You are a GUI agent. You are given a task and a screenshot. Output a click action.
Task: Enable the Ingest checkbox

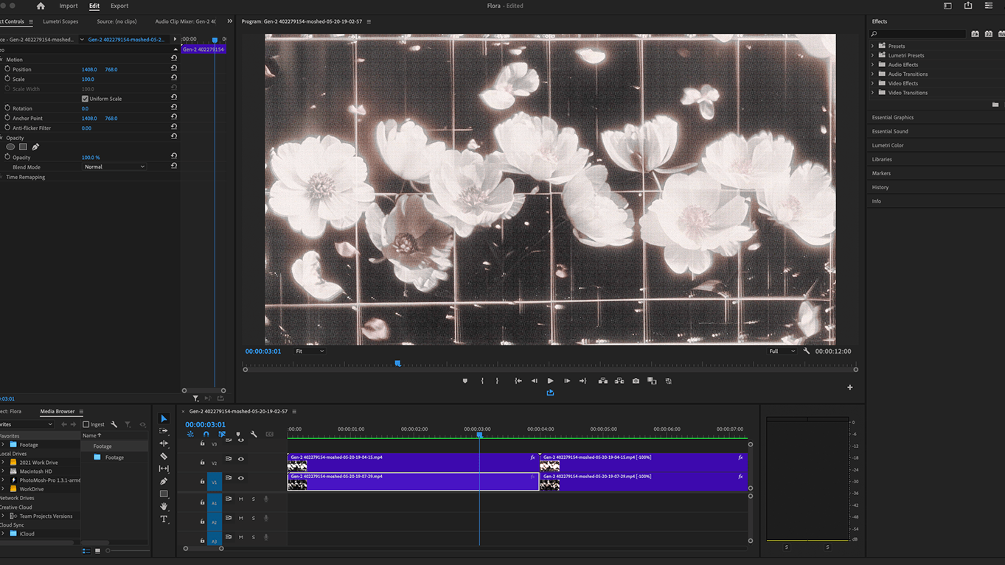coord(86,424)
